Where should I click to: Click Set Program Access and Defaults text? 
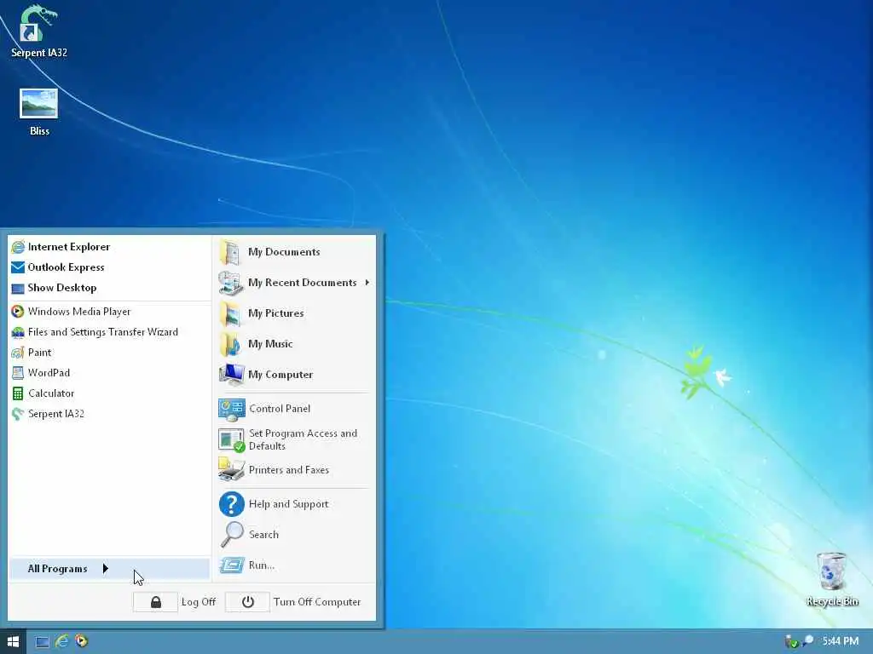point(303,440)
